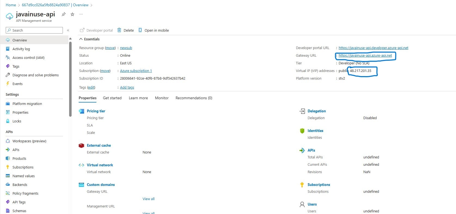Screen dimensions: 456x214
Task: Click the Tags icon in sidebar
Action: 8,66
